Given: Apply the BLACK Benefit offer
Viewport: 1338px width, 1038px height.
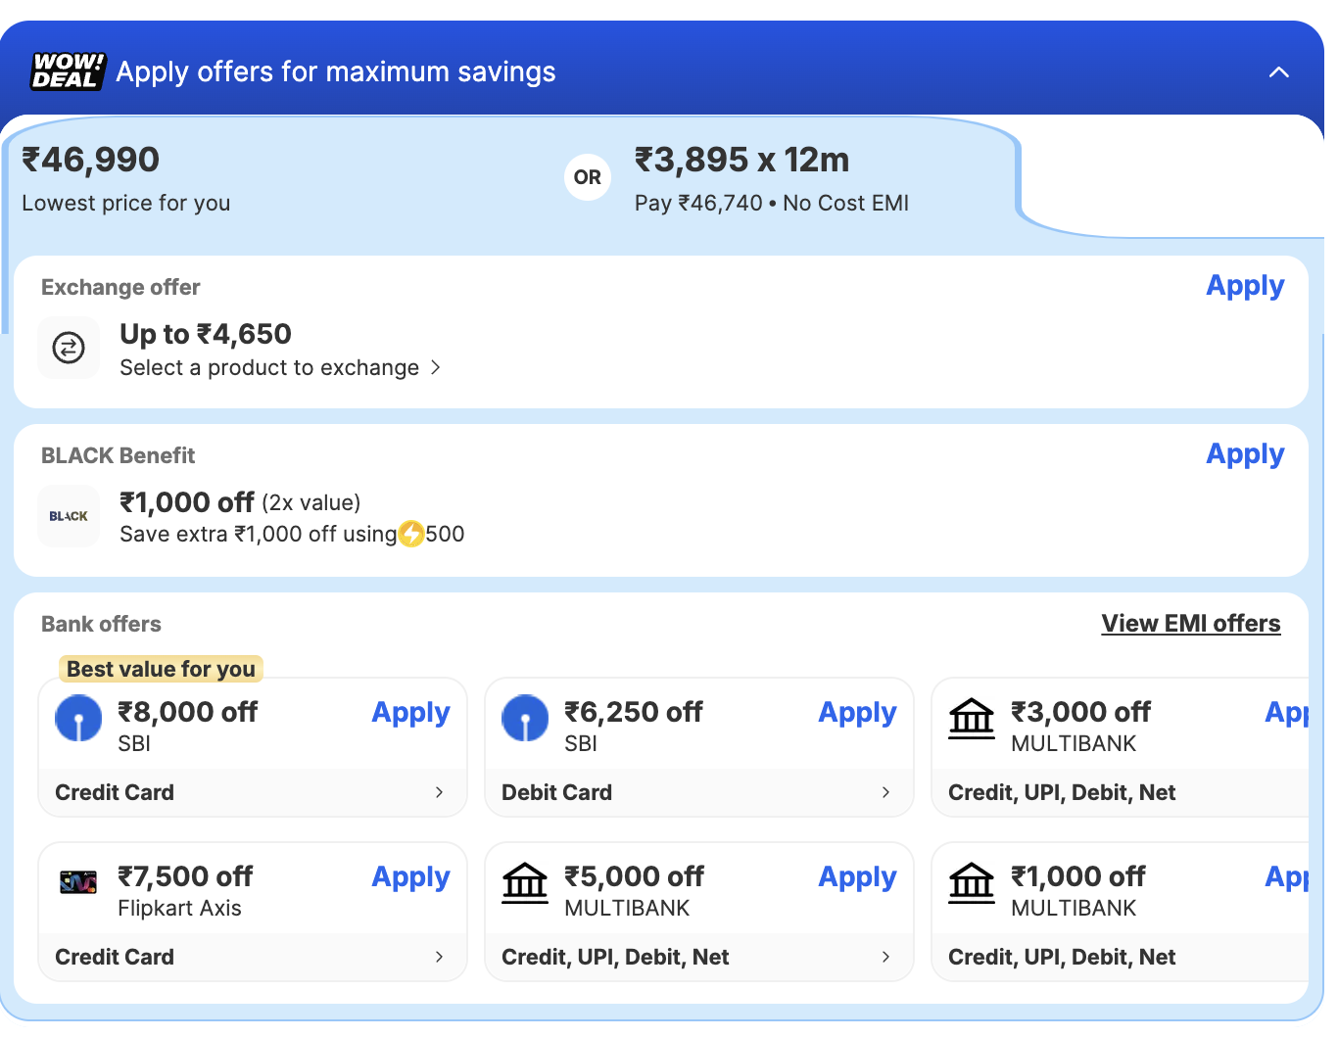Looking at the screenshot, I should pos(1244,454).
